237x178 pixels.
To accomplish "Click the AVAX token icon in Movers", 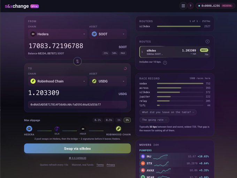I will [x=143, y=170].
